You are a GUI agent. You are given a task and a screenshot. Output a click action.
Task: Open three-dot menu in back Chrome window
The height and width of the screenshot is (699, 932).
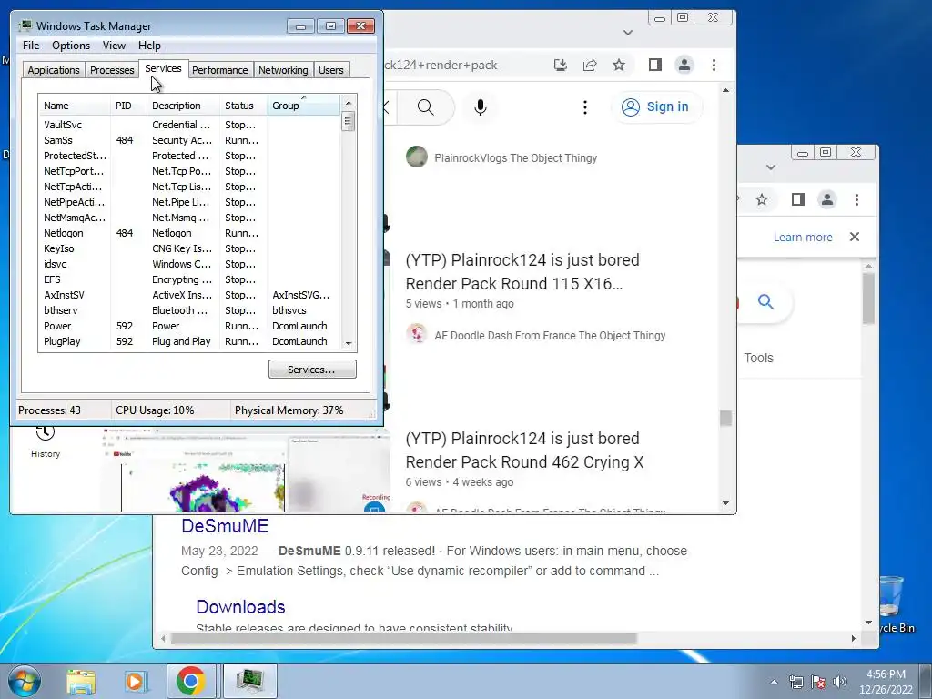pos(856,199)
